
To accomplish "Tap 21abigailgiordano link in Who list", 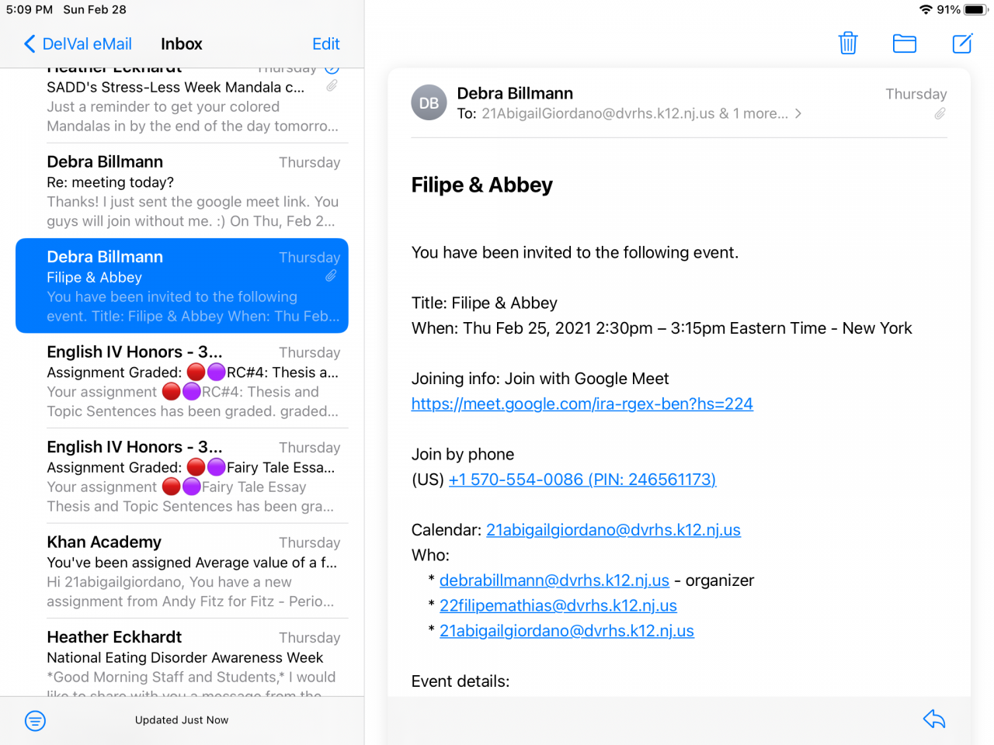I will click(x=567, y=631).
